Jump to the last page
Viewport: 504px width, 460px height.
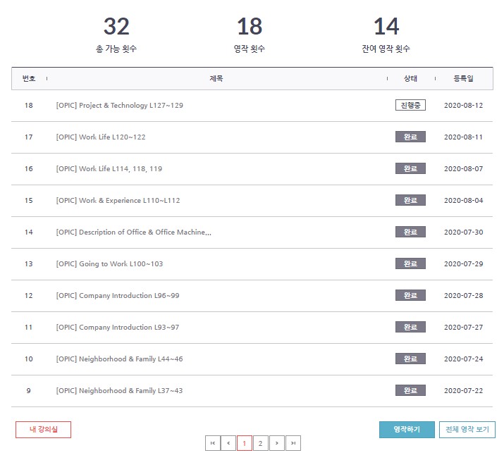[293, 443]
